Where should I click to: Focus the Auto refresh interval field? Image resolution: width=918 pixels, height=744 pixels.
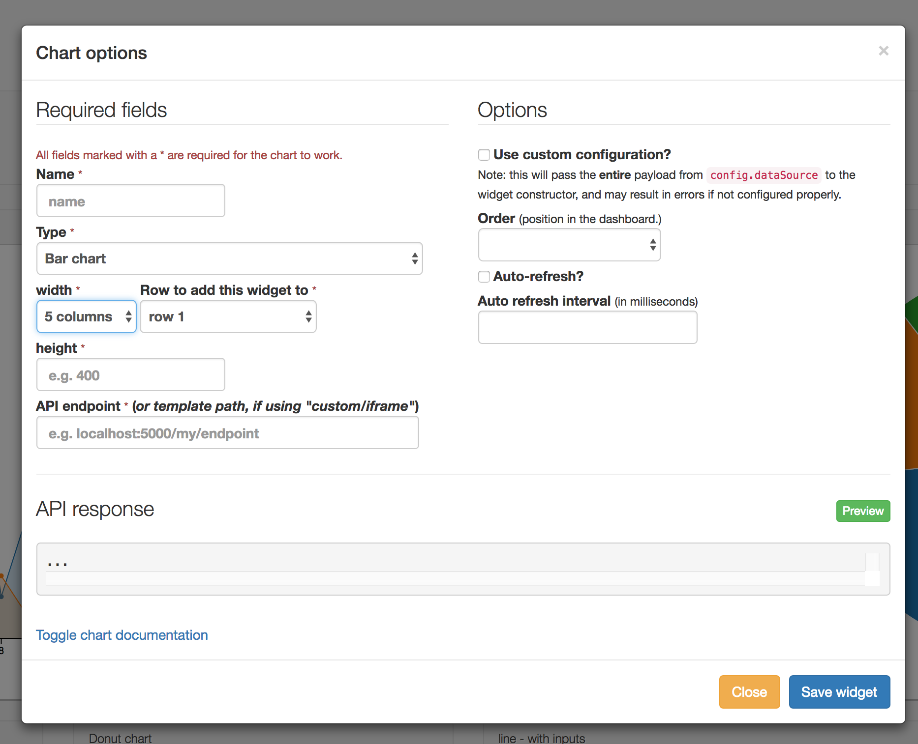pyautogui.click(x=588, y=327)
